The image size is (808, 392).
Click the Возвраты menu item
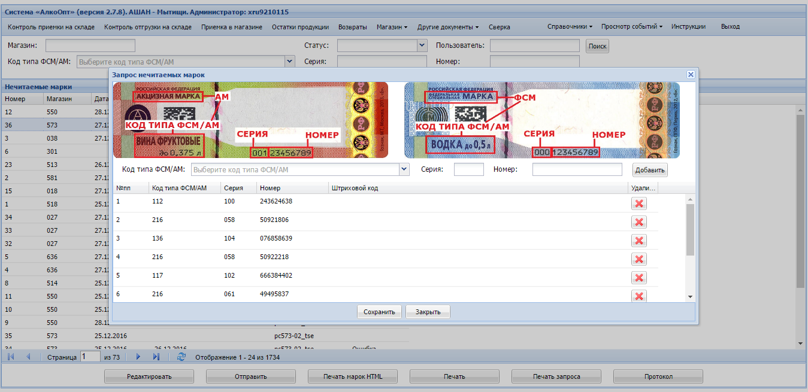353,27
